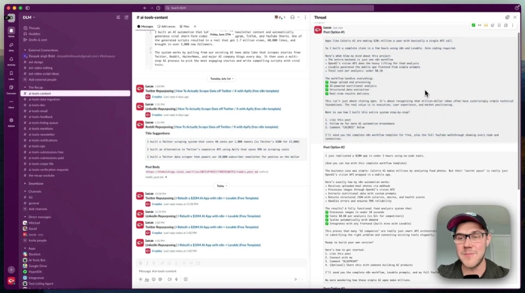Switch to the Files tab
The width and height of the screenshot is (525, 293).
(184, 26)
